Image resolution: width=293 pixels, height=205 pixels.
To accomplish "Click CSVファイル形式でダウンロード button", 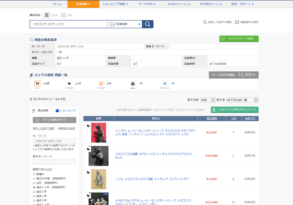I will [x=235, y=110].
